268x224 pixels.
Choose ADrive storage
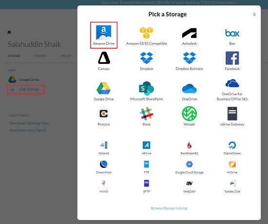147,145
